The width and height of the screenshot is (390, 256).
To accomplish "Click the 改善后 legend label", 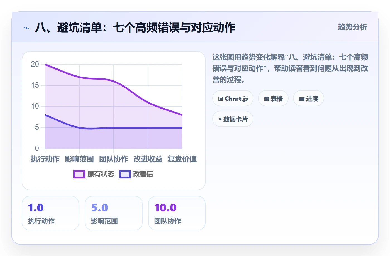I will 143,174.
